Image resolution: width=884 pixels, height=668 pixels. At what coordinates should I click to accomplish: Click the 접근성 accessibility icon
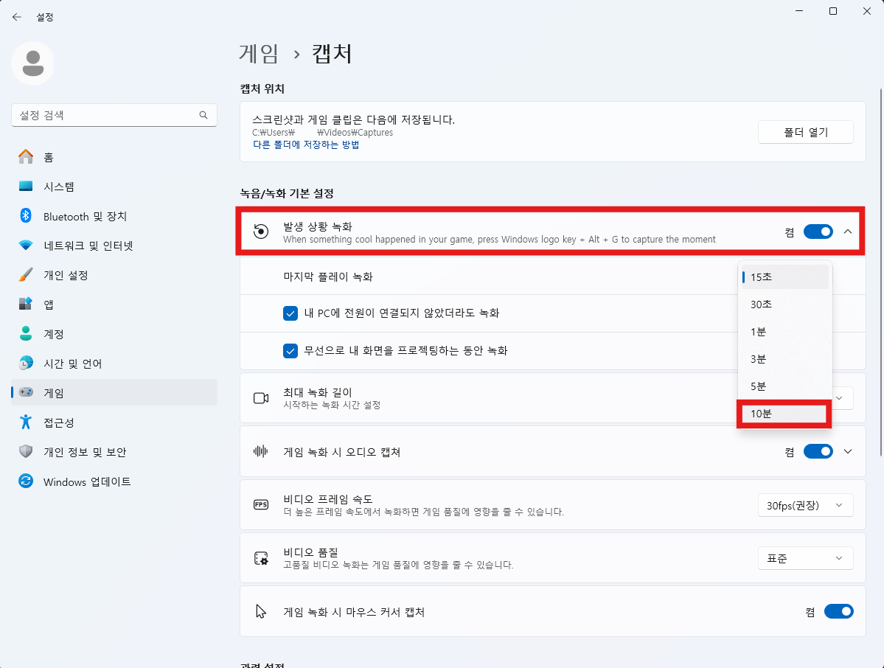tap(26, 422)
